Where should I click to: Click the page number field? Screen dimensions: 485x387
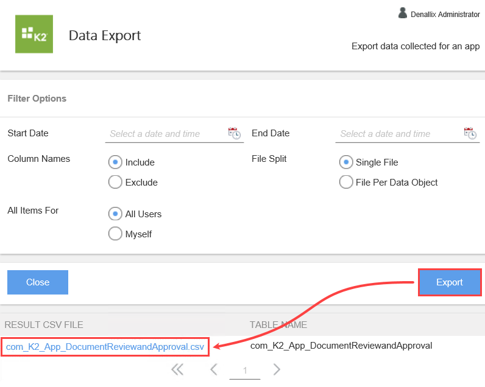coord(245,371)
